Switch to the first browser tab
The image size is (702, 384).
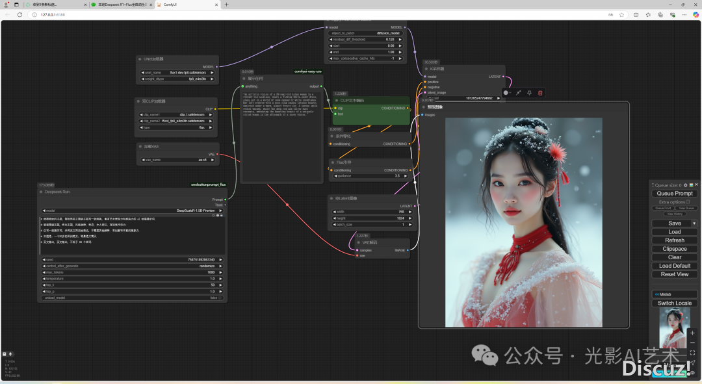click(56, 5)
